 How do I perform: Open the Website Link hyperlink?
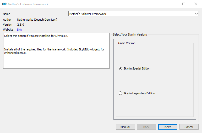[x=20, y=30]
